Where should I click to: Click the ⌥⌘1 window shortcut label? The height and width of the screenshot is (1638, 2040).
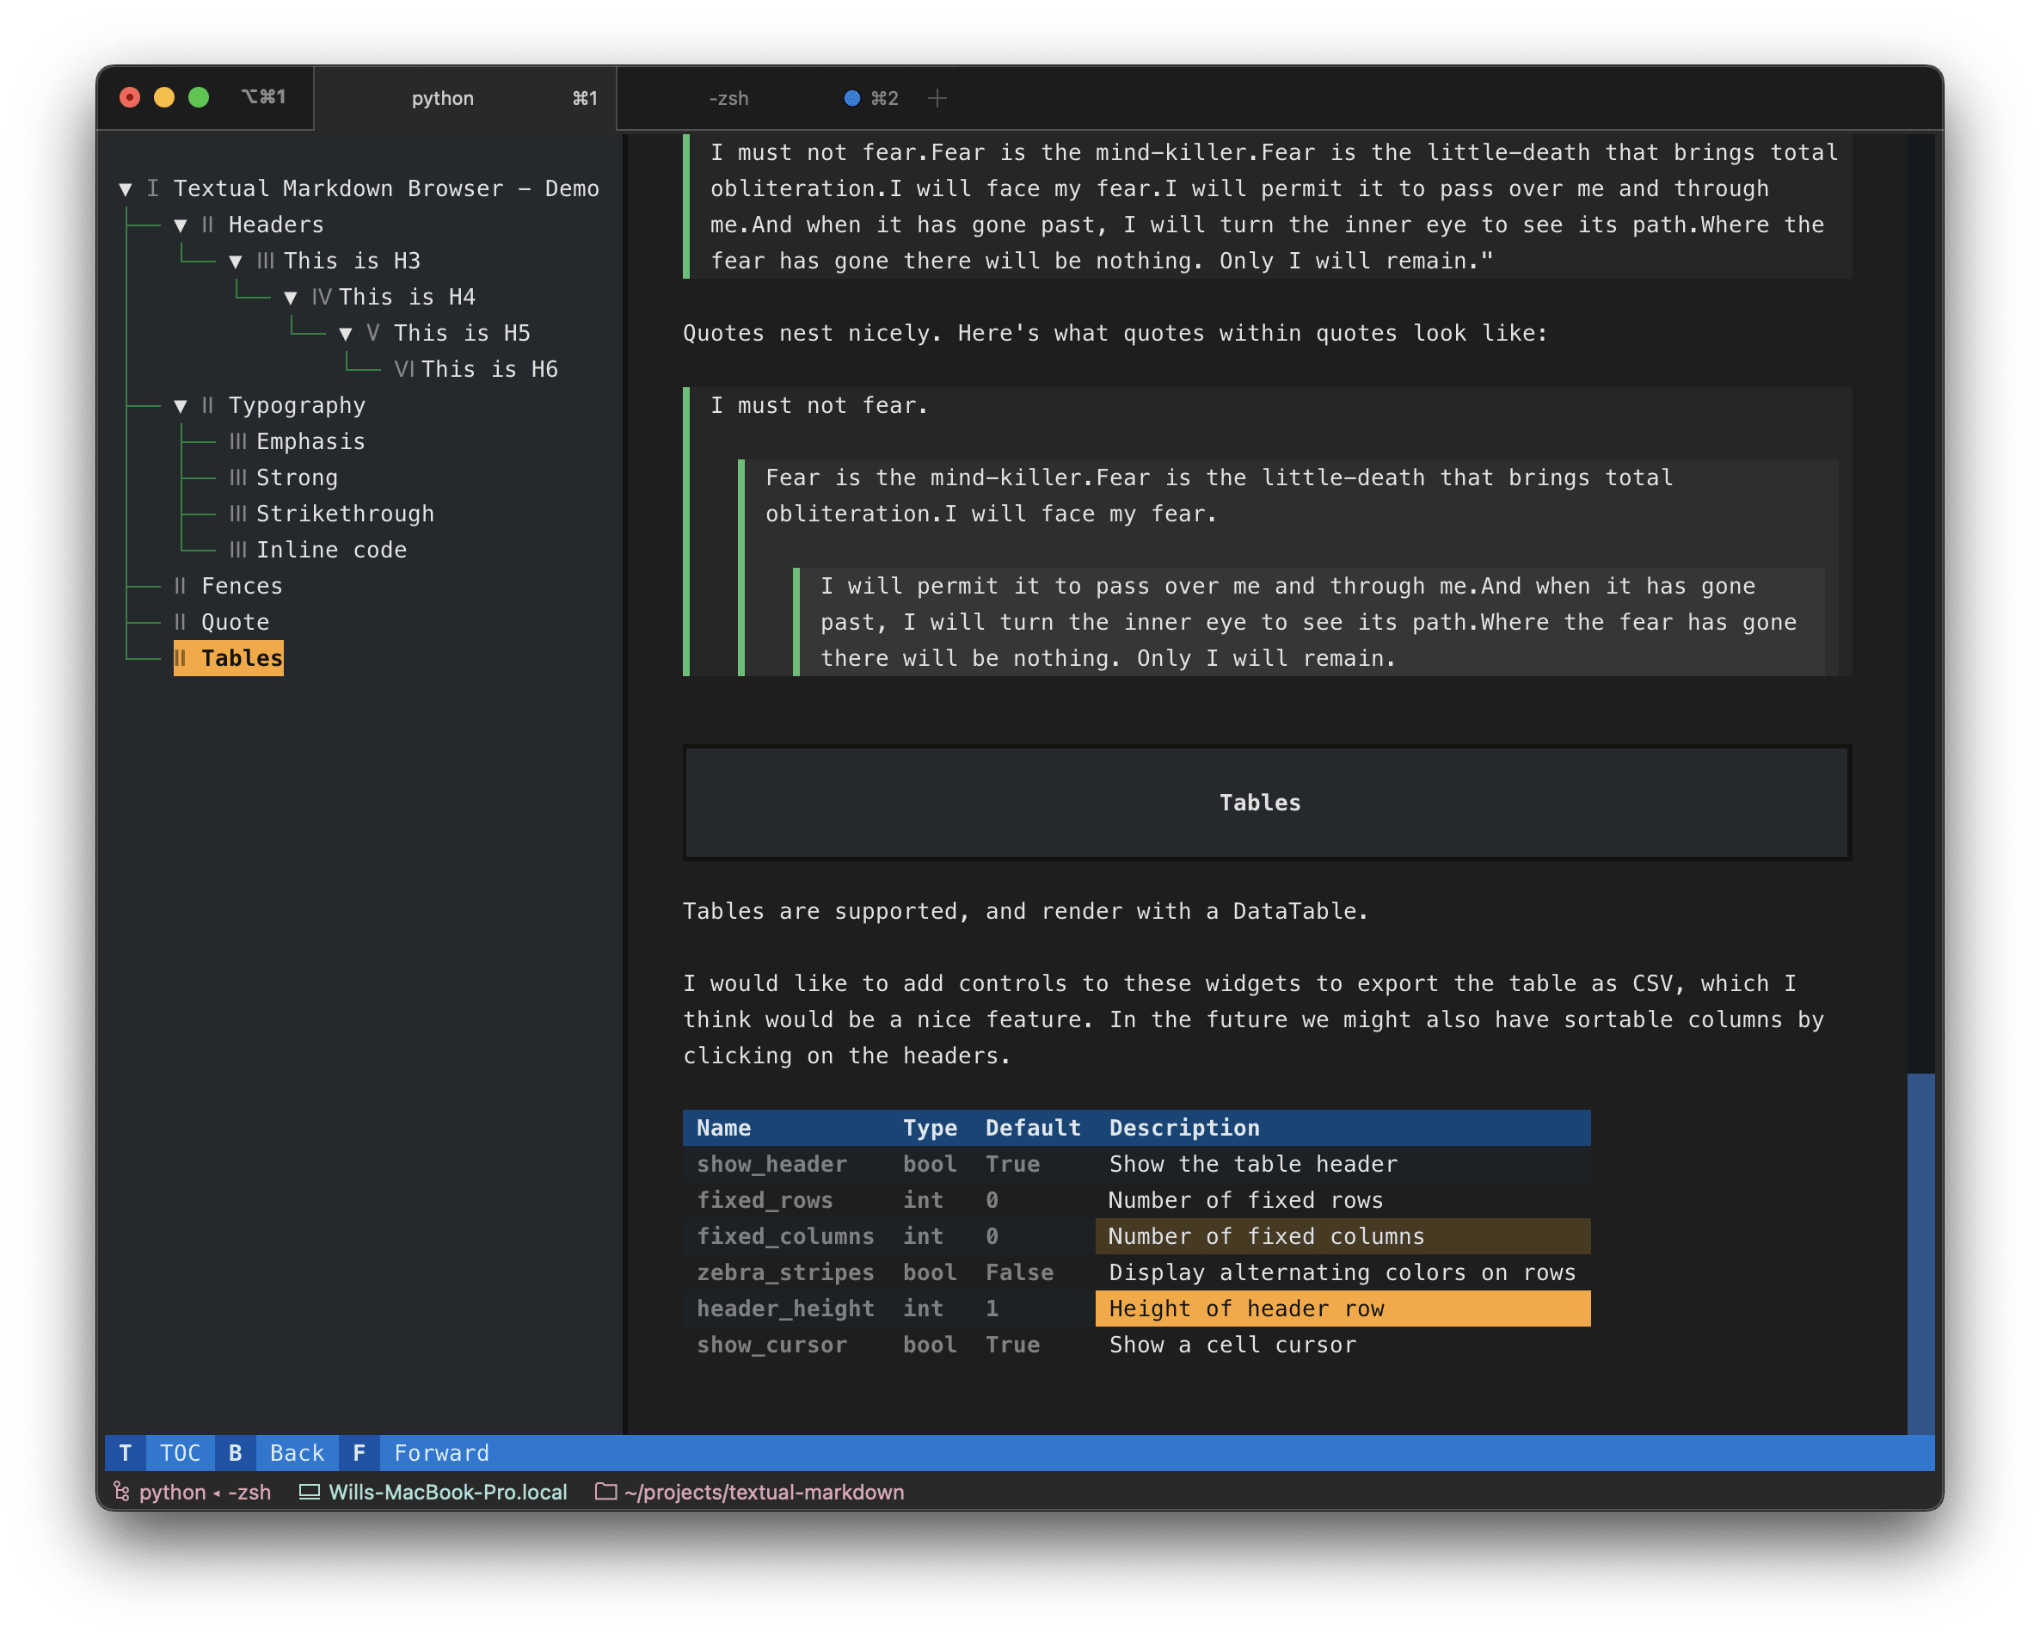pyautogui.click(x=263, y=96)
